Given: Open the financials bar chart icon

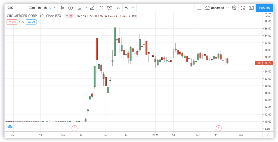Looking at the screenshot, I should 92,8.
